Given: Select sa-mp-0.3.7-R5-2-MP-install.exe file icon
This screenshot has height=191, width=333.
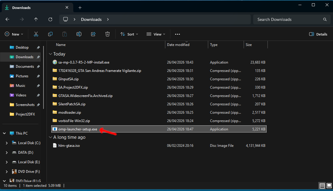Looking at the screenshot, I should tap(55, 62).
